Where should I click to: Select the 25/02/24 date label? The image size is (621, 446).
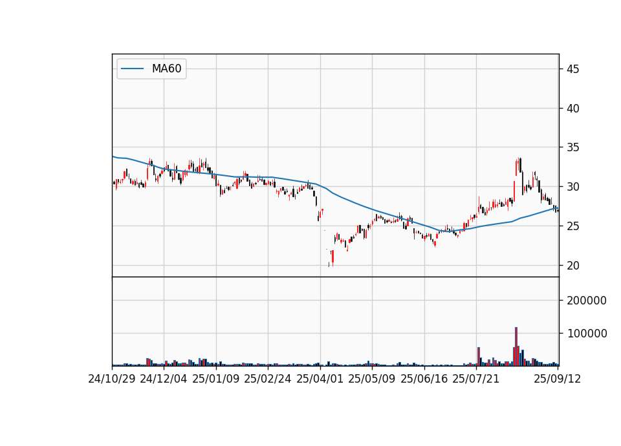(268, 379)
